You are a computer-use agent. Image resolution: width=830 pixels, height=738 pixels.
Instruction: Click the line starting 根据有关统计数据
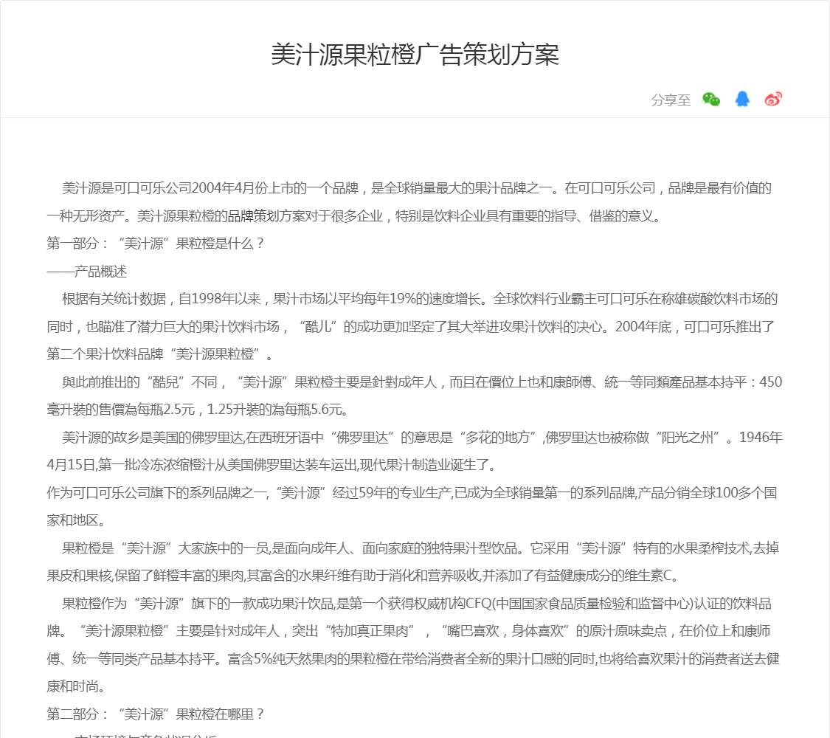click(420, 299)
